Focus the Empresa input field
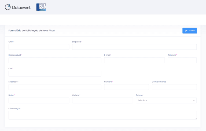This screenshot has width=206, height=131. (134, 47)
